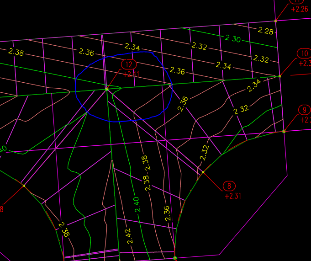Pick the yellow node at point 8's leader end
311x261 pixels.
203,172
